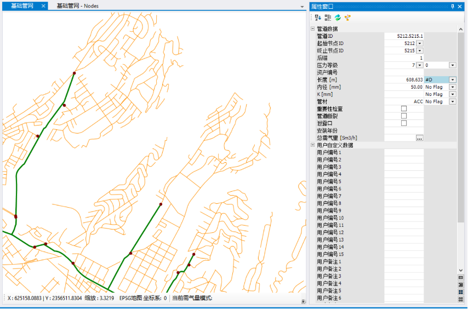Click the topmost icon in bottom-right icon stack
This screenshot has height=309, width=468.
coord(460,278)
